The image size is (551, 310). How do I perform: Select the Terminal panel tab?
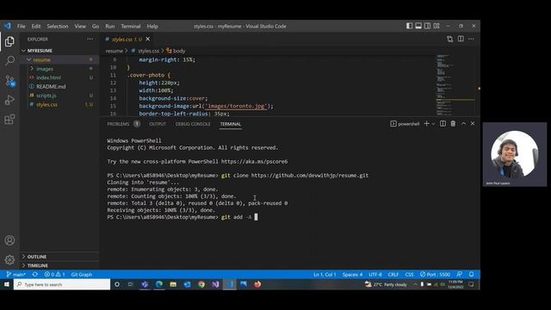231,124
